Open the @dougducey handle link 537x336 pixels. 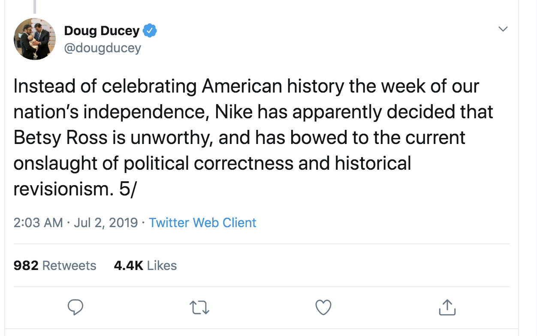[103, 48]
